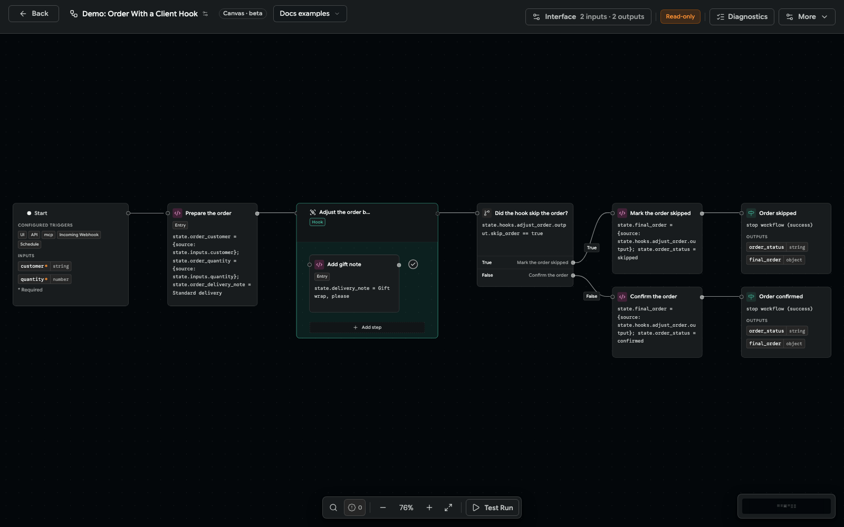Zoom in using the plus button

pos(429,508)
